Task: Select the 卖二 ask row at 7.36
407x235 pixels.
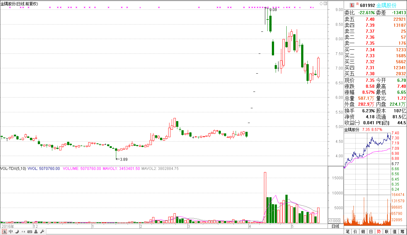Action: pos(375,37)
